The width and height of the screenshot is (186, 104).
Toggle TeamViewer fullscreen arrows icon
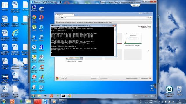134,5
